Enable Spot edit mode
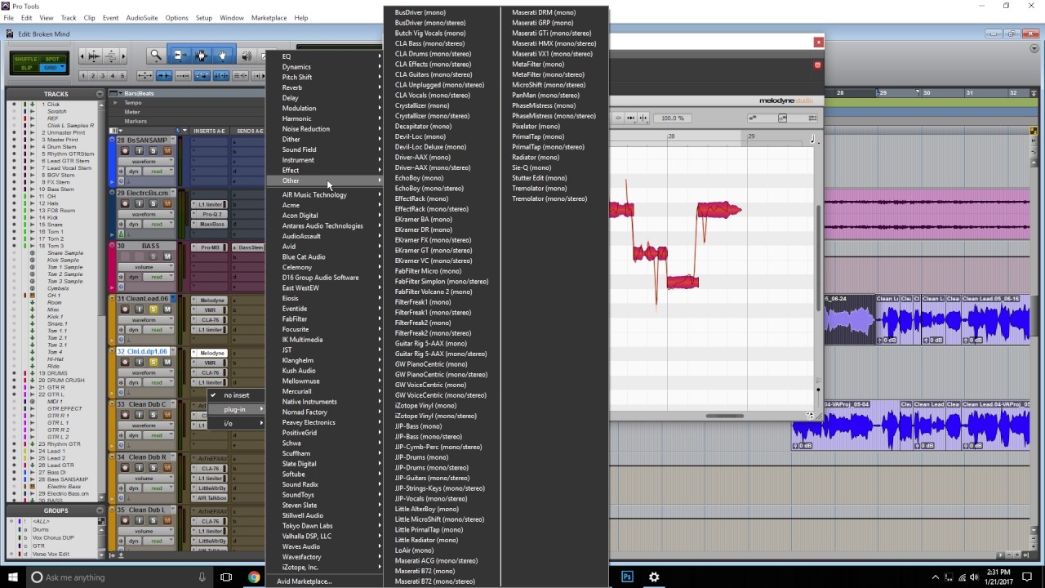Viewport: 1045px width, 588px height. click(x=51, y=59)
